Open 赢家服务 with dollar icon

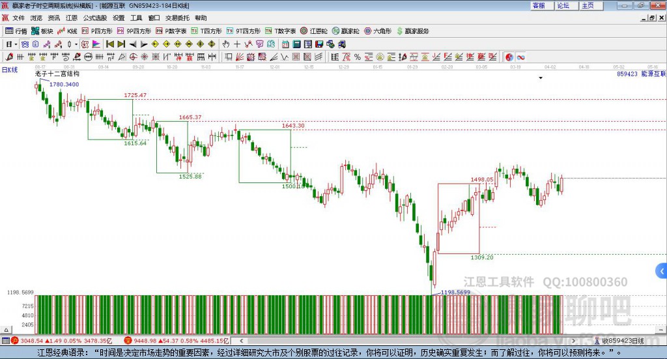pyautogui.click(x=412, y=31)
